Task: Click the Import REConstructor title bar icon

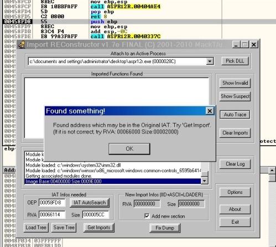Action: click(22, 44)
